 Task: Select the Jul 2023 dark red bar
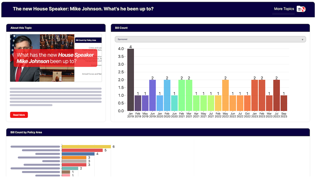276,95
